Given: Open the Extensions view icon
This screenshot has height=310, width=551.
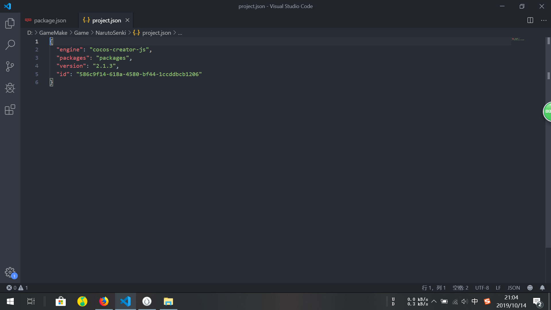Looking at the screenshot, I should (10, 110).
